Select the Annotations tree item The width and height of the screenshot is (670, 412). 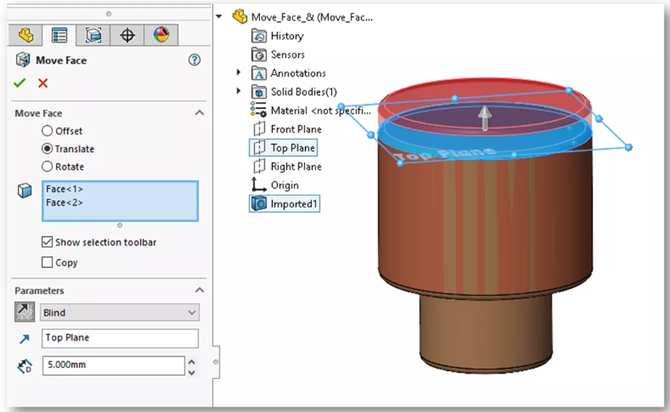pyautogui.click(x=298, y=73)
